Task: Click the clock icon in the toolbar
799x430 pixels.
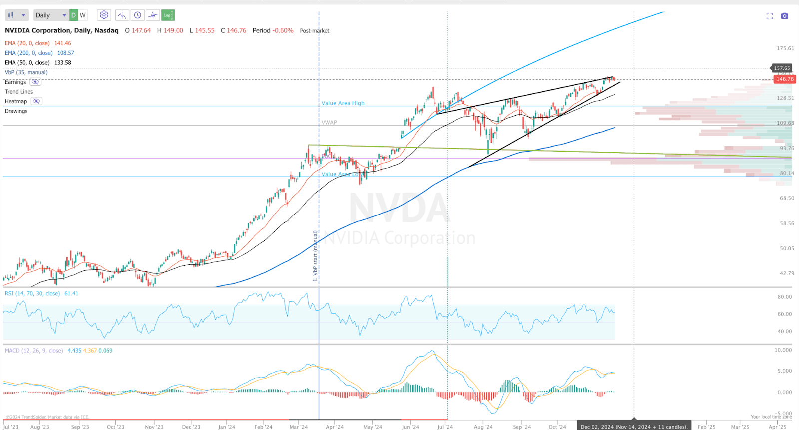Action: [x=138, y=15]
